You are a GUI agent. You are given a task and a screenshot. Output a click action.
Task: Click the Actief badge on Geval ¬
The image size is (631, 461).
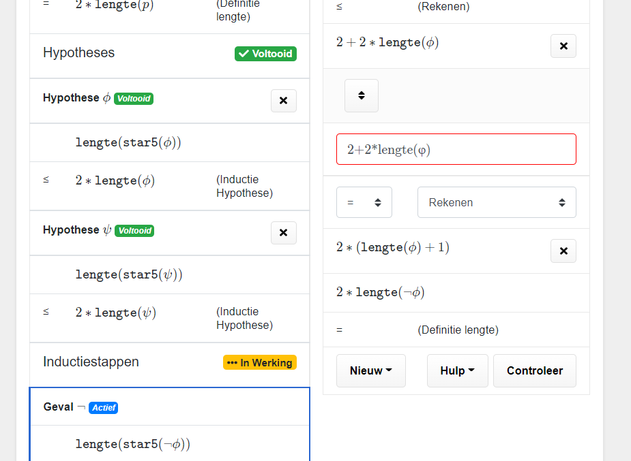point(104,407)
